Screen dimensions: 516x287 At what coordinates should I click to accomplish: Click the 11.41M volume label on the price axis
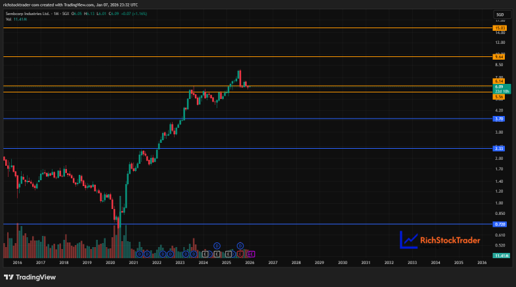(502, 256)
